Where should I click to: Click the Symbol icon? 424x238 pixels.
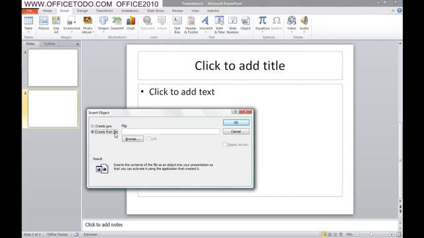276,23
